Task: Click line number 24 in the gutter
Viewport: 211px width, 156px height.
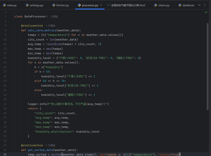Action: [x=5, y=104]
